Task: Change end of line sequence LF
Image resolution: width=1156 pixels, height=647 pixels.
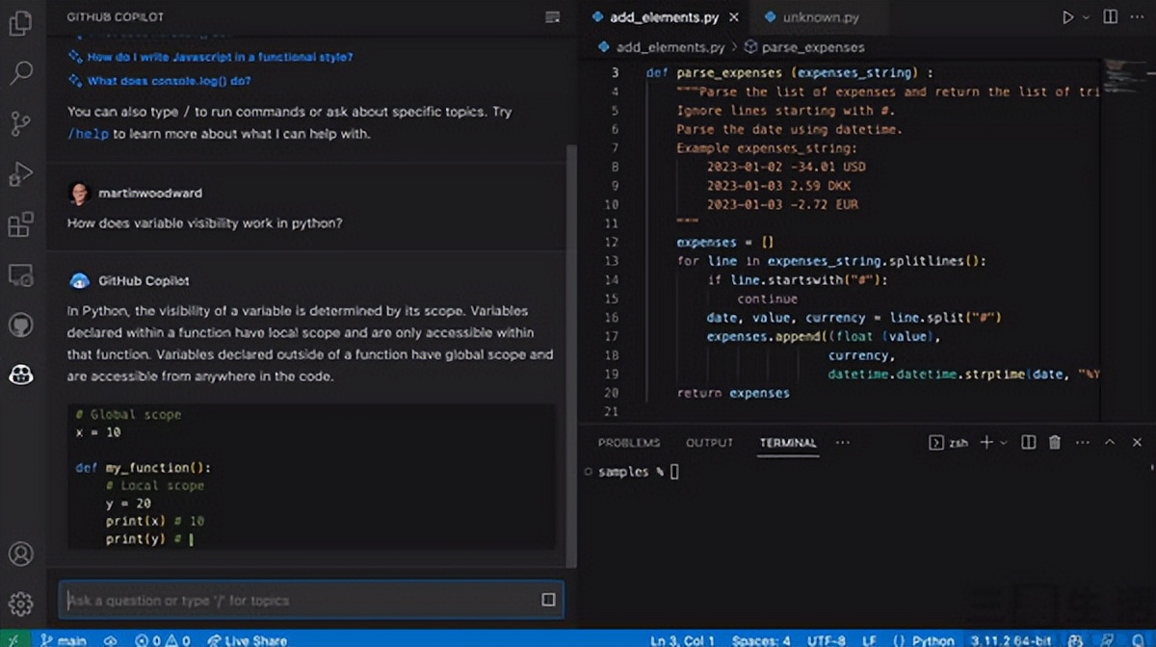Action: pyautogui.click(x=869, y=639)
